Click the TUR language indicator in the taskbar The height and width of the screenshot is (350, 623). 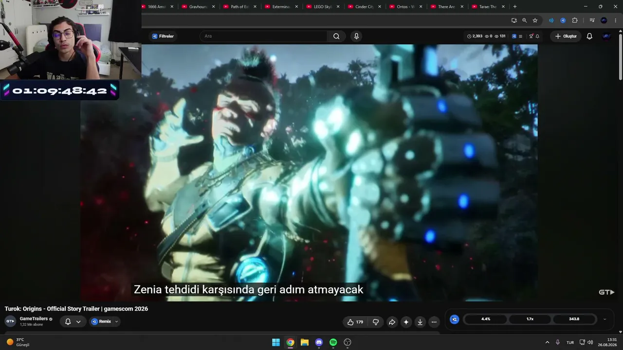tap(570, 342)
